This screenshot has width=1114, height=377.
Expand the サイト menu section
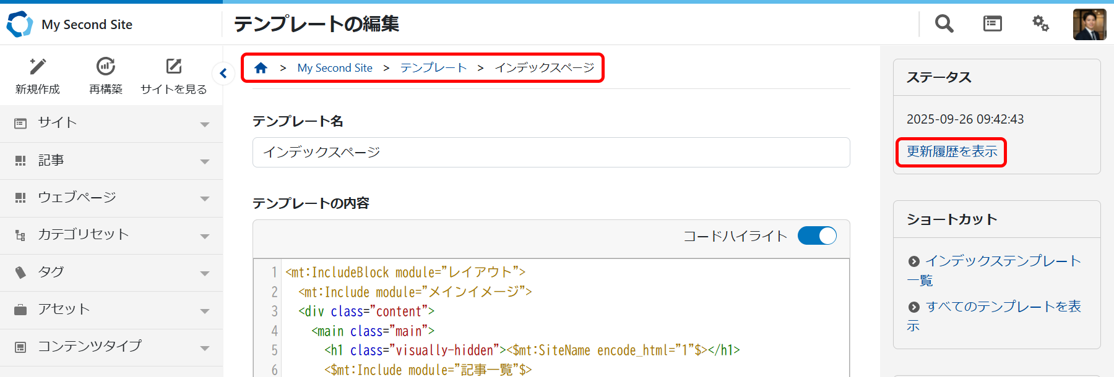pyautogui.click(x=111, y=123)
